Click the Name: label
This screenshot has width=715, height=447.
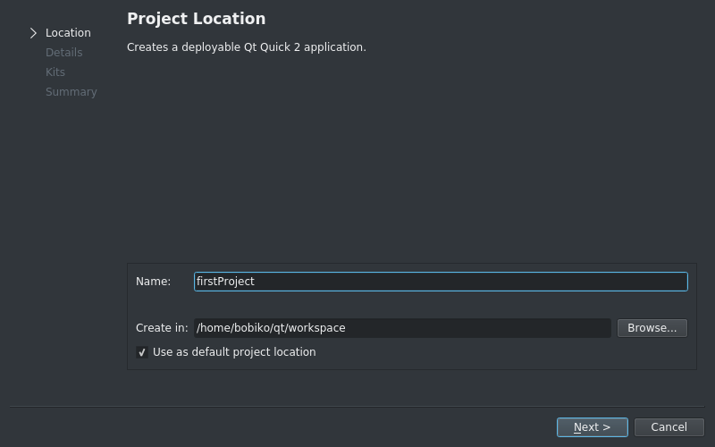click(153, 282)
